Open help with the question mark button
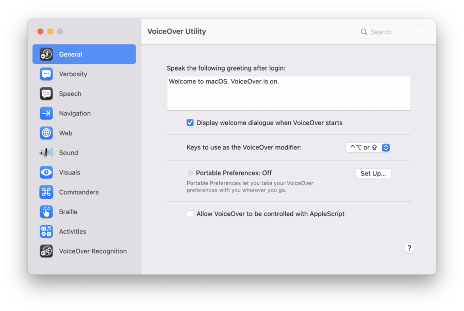 (409, 248)
